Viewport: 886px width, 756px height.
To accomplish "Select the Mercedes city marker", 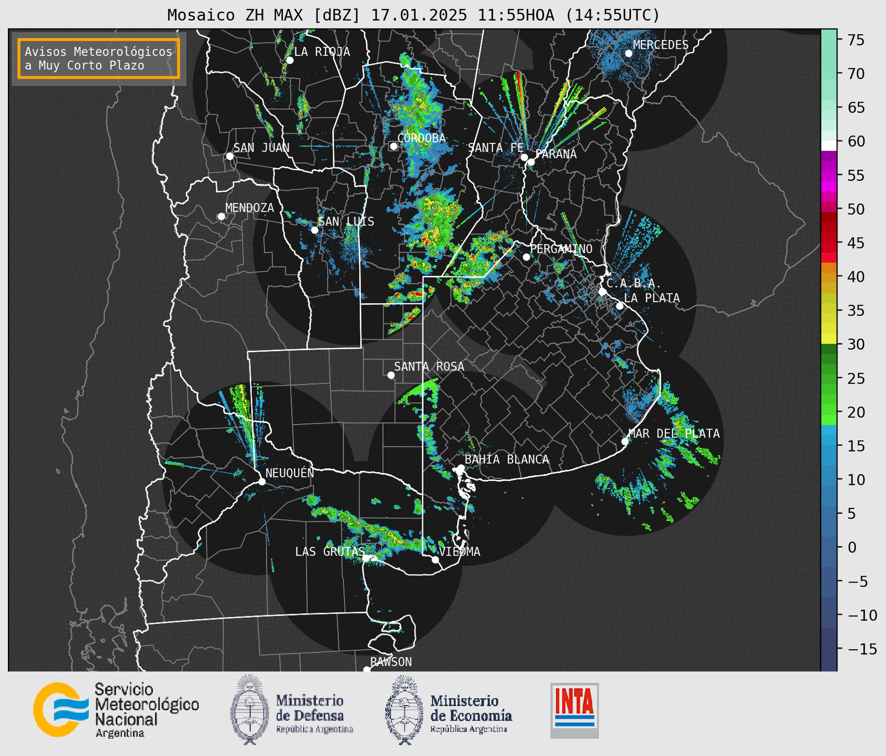I will coord(629,53).
